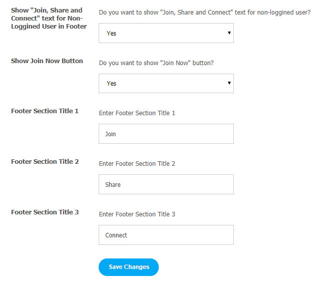324x285 pixels.
Task: Focus the Footer Section Title 2 input field
Action: tap(166, 184)
